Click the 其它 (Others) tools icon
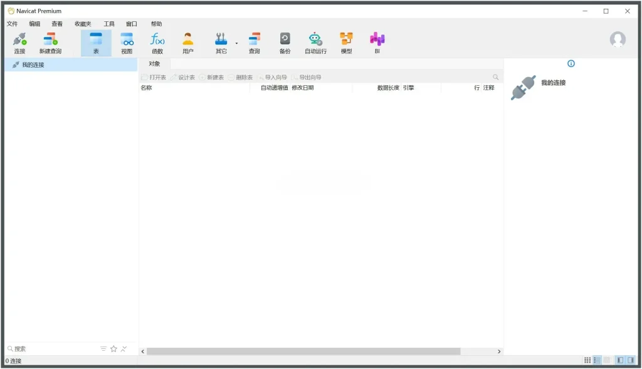Viewport: 642px width, 369px height. [x=221, y=43]
